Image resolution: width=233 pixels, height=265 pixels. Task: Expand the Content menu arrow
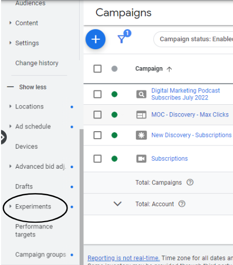pos(11,23)
